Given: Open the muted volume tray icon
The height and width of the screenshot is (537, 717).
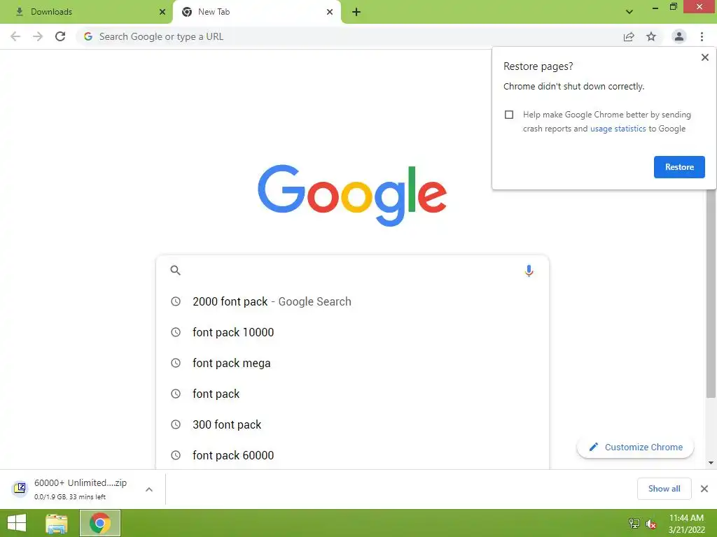Looking at the screenshot, I should (x=650, y=524).
